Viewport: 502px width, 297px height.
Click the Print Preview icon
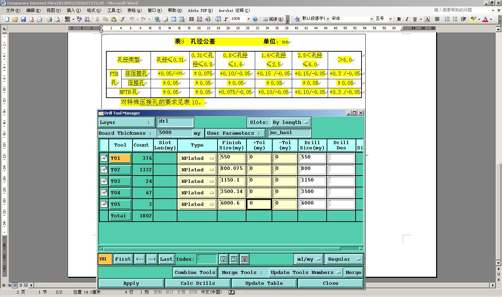pos(58,19)
